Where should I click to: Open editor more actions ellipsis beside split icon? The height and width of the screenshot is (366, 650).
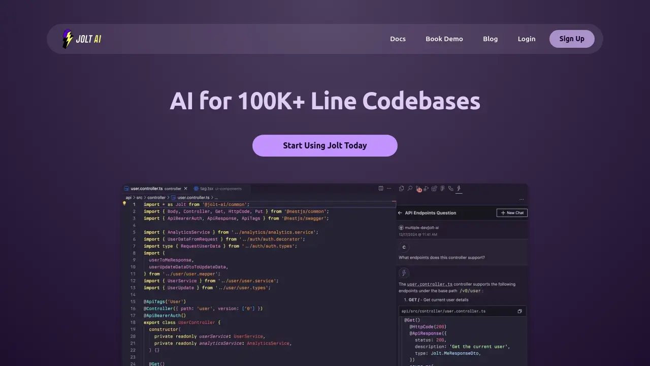pos(389,188)
